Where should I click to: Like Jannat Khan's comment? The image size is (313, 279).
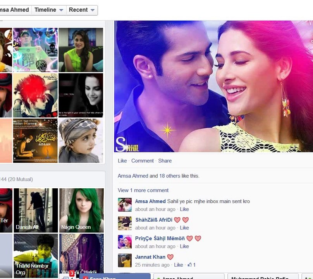pyautogui.click(x=179, y=265)
